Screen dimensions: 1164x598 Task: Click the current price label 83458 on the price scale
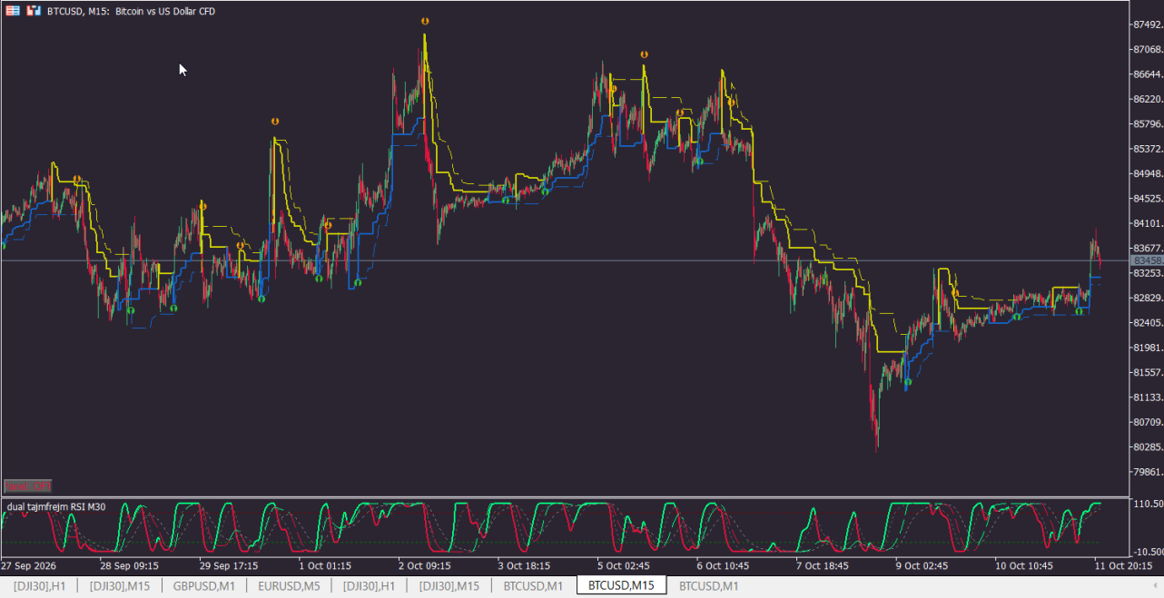(x=1147, y=260)
